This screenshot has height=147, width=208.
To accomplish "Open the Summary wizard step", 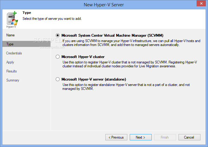I will [x=13, y=80].
